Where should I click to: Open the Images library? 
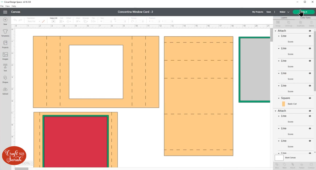5,56
